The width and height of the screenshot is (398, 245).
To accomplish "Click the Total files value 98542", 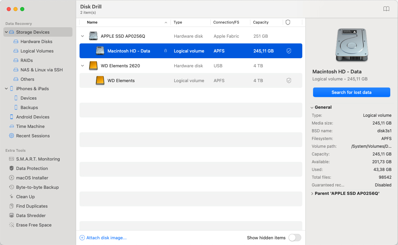I will click(x=385, y=177).
